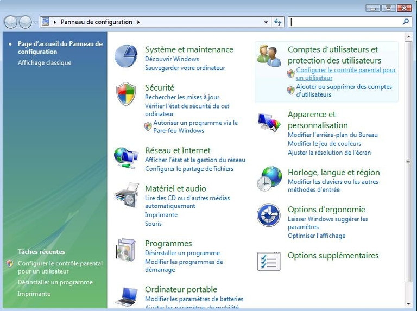Viewport: 417px width, 311px height.
Task: Open Horloge, langue et région heading
Action: point(334,173)
